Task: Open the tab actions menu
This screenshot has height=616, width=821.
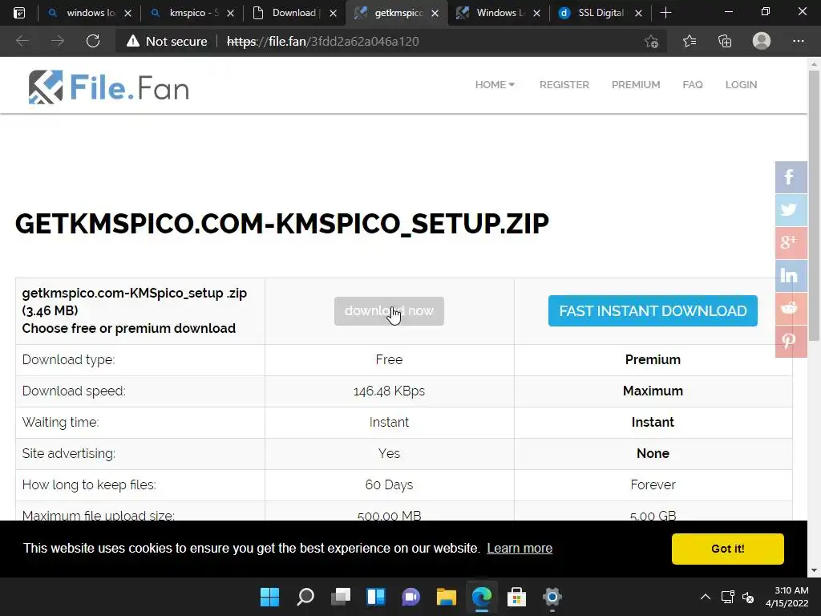Action: click(19, 13)
